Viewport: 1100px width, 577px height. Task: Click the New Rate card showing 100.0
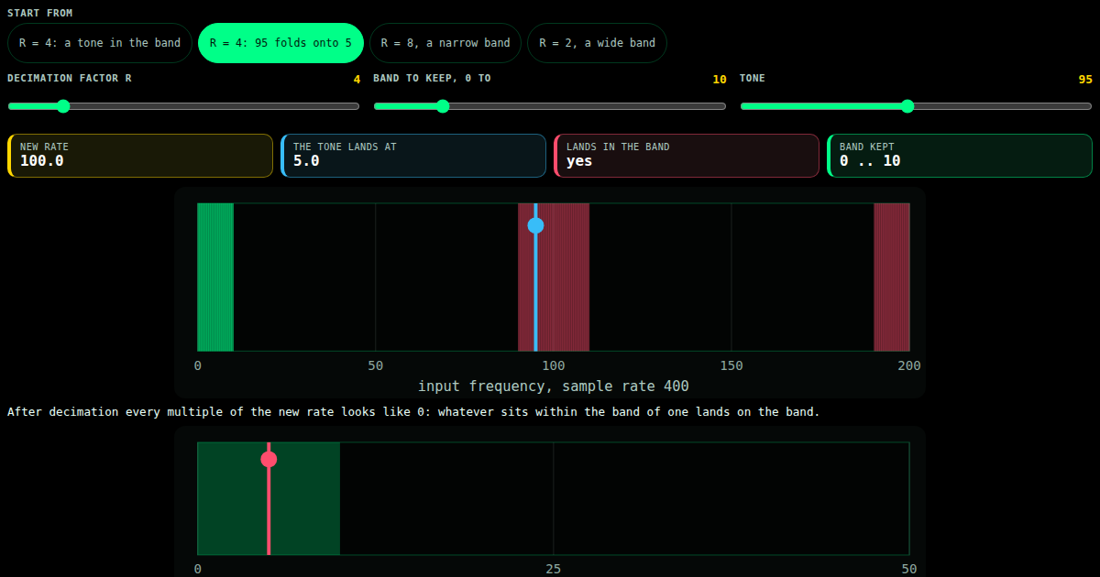coord(140,156)
